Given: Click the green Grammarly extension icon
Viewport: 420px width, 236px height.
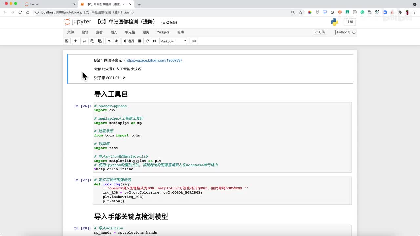Looking at the screenshot, I should coord(362,12).
